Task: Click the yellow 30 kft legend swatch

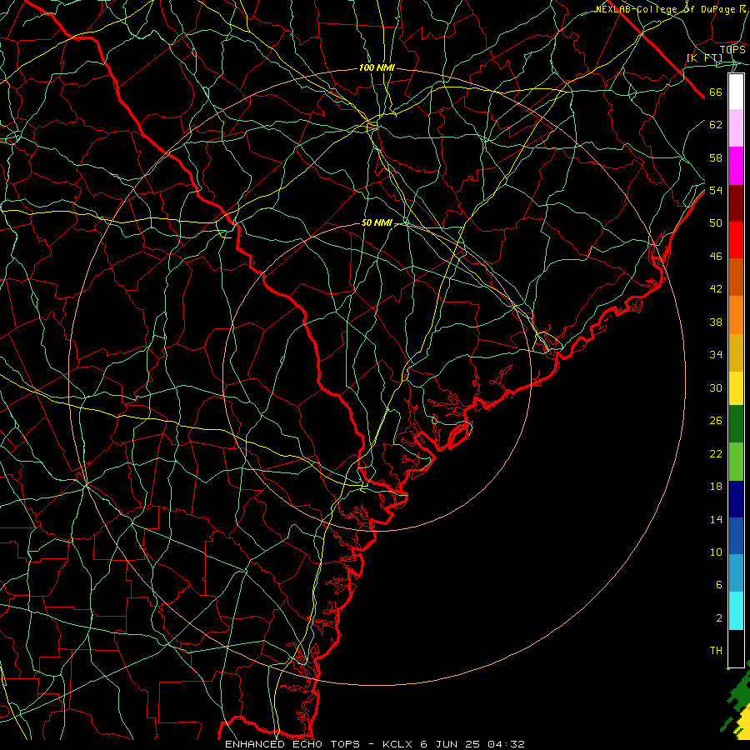Action: point(736,388)
